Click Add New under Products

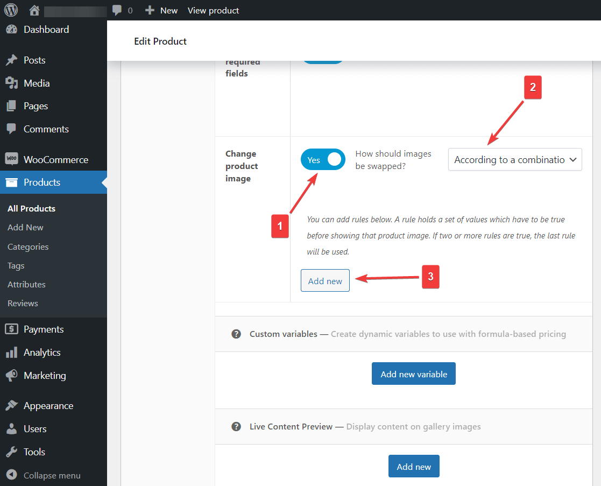(25, 227)
